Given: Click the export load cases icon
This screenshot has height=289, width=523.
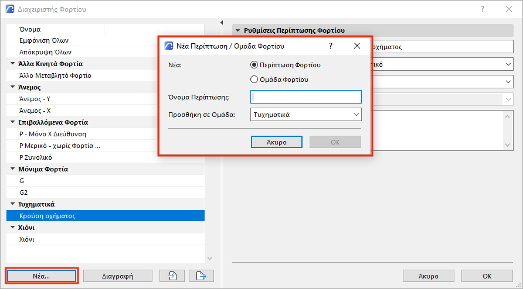Looking at the screenshot, I should [201, 276].
